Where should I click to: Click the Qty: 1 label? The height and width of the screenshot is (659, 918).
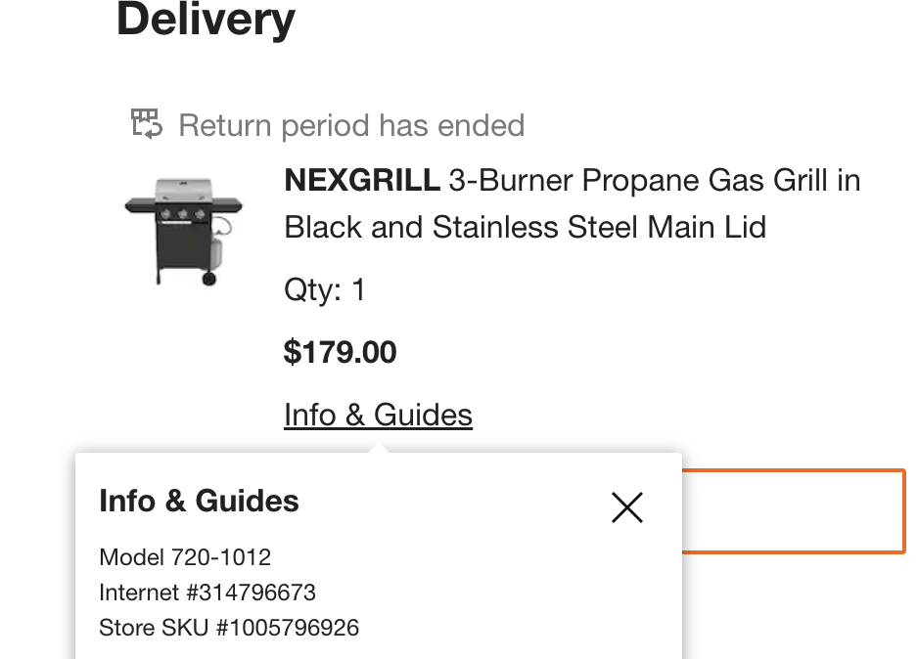coord(324,290)
